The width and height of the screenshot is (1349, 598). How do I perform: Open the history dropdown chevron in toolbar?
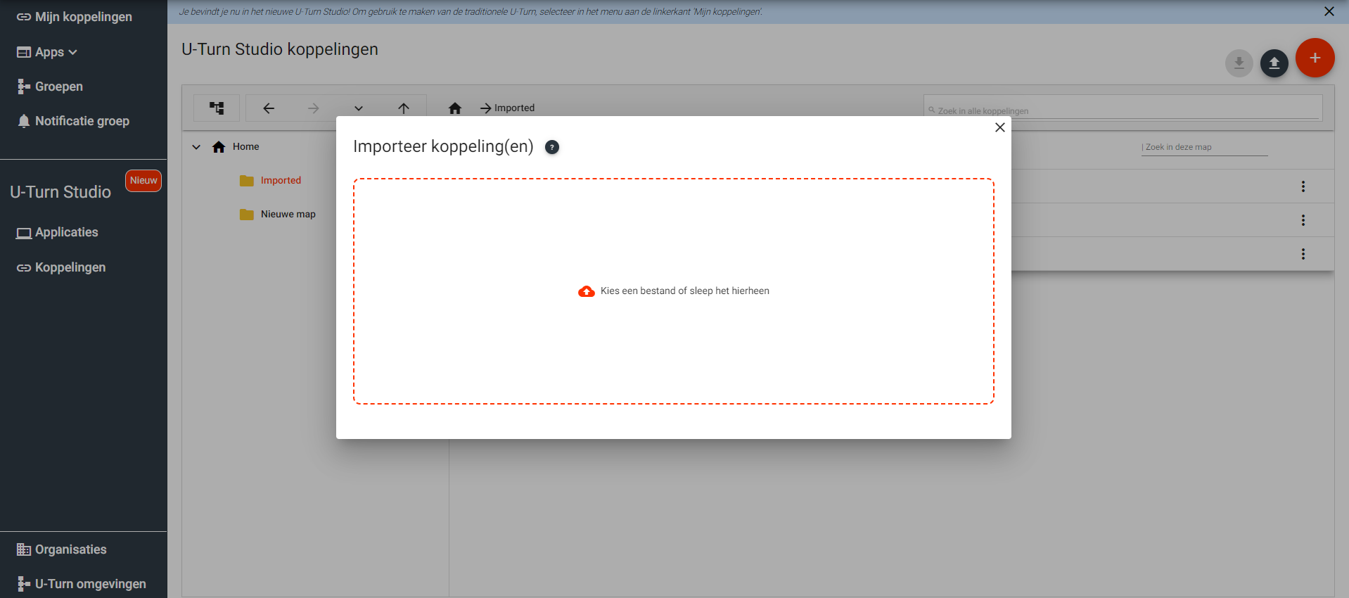click(x=359, y=108)
